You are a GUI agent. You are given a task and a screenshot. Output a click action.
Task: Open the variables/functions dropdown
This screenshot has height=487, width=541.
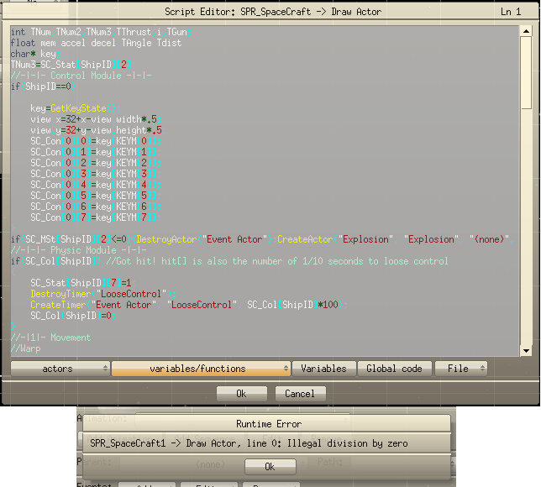tap(201, 369)
